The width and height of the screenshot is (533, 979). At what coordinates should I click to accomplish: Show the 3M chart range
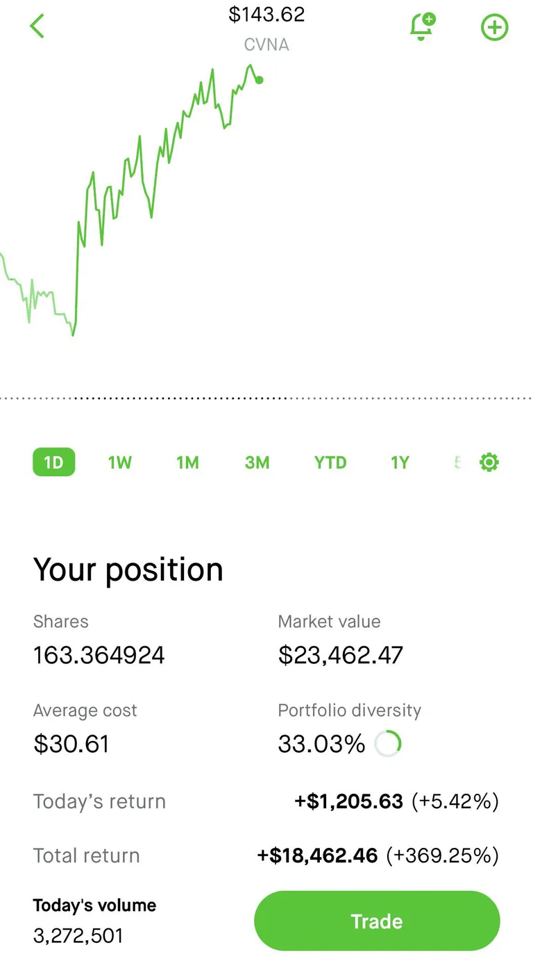[x=257, y=463]
